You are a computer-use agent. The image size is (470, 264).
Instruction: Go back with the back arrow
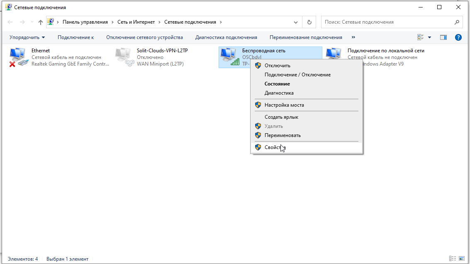click(x=10, y=22)
